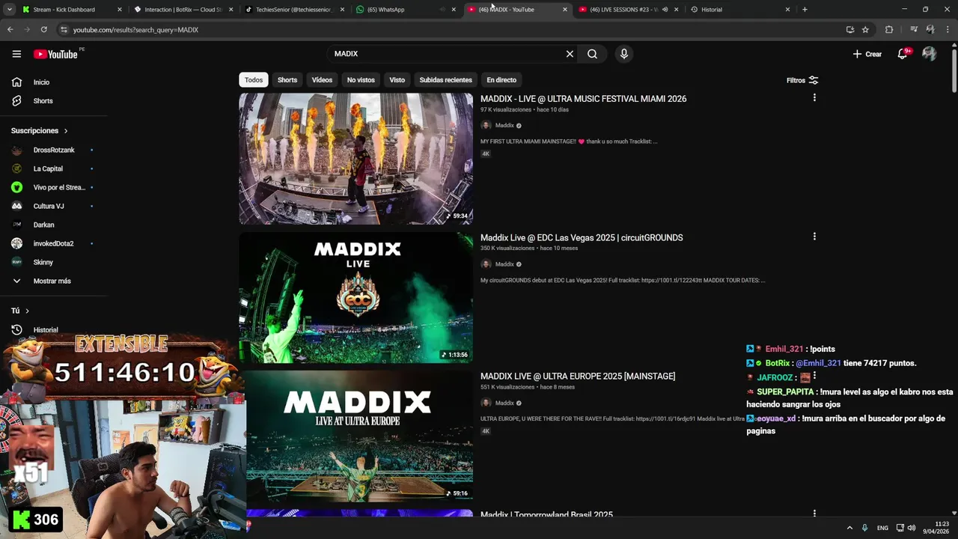Open options for the Ultra Music Festival Miami video
The width and height of the screenshot is (958, 539).
click(814, 98)
